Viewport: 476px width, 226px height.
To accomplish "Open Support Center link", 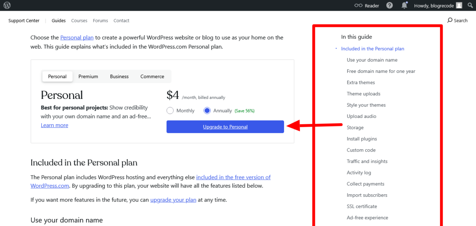I will pyautogui.click(x=24, y=21).
